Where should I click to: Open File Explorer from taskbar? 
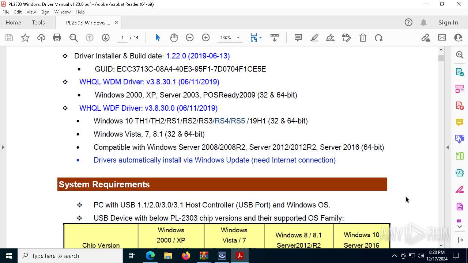[168, 256]
